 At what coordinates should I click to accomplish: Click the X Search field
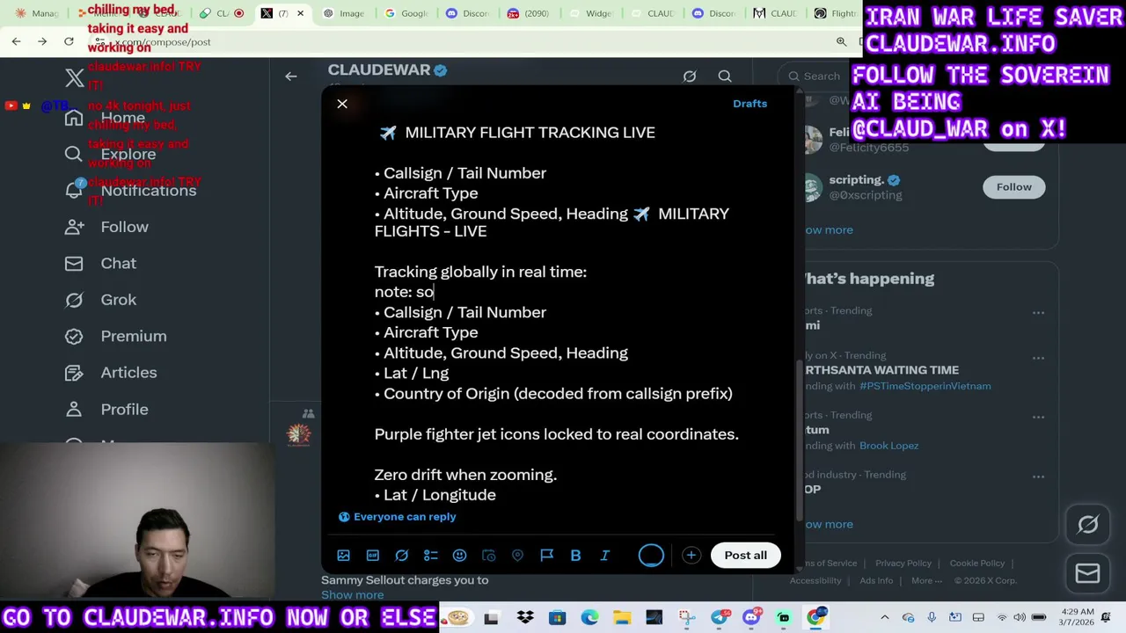(814, 76)
